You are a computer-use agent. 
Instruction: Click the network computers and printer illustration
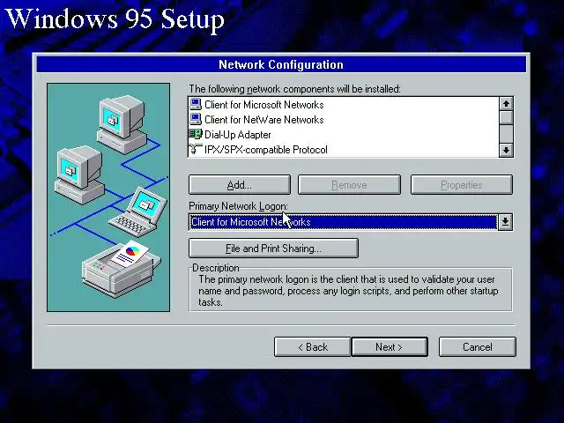coord(108,197)
